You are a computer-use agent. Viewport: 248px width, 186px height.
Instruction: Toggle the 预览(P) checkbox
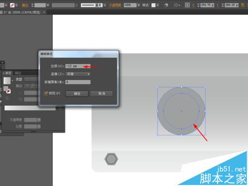click(46, 93)
